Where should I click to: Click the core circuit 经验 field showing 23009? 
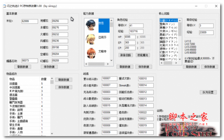(x=206, y=32)
